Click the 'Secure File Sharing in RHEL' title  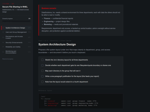pyautogui.click(x=15, y=7)
